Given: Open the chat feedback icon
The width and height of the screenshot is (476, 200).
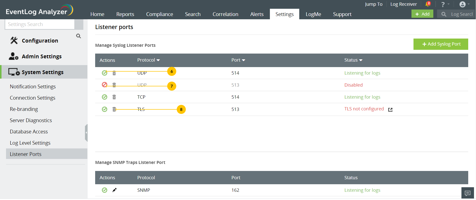Looking at the screenshot, I should pos(467,193).
